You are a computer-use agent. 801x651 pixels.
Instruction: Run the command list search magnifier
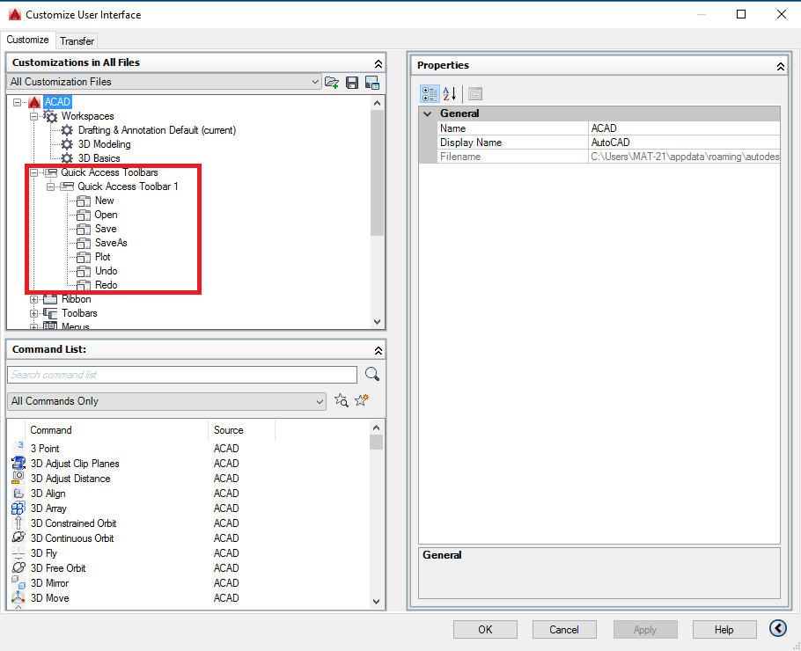pyautogui.click(x=371, y=374)
